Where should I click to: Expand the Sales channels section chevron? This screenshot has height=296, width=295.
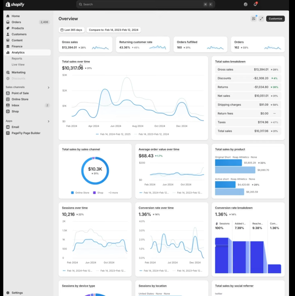tap(49, 87)
